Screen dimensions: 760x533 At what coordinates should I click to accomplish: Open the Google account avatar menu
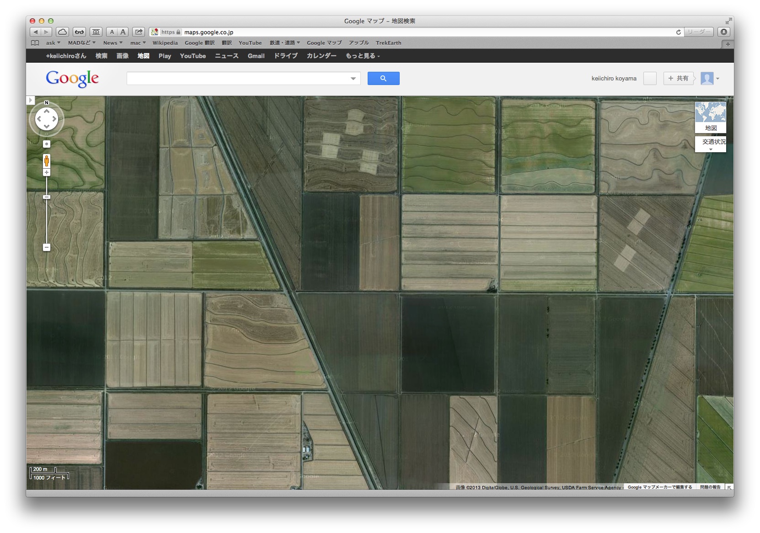pos(710,79)
